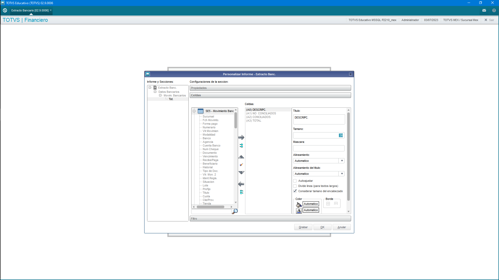This screenshot has width=499, height=280.
Task: Select cell (A0) DESCRIPC.
Action: click(256, 110)
